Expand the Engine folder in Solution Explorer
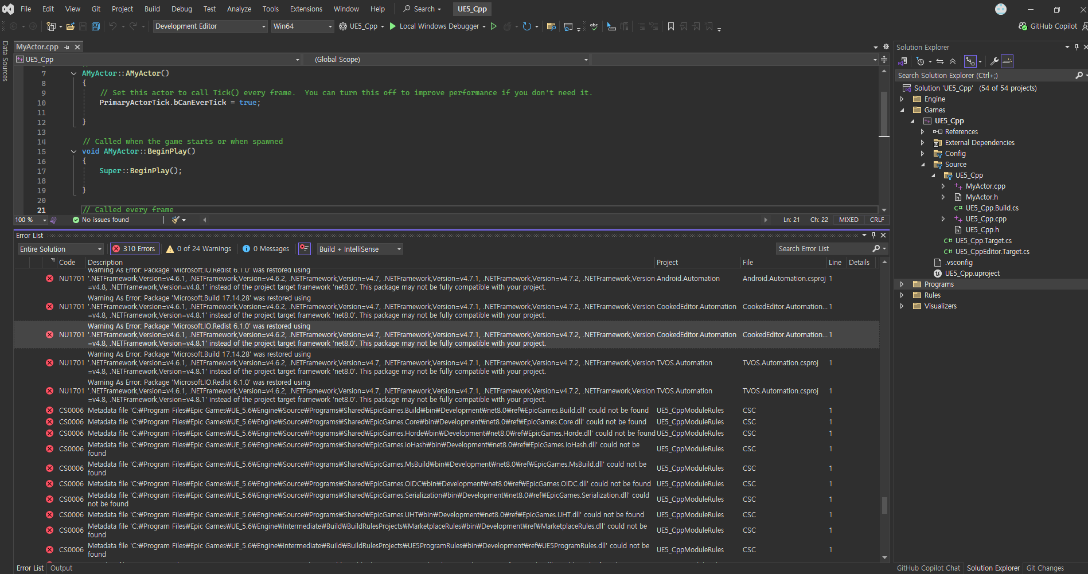The width and height of the screenshot is (1088, 574). point(902,99)
